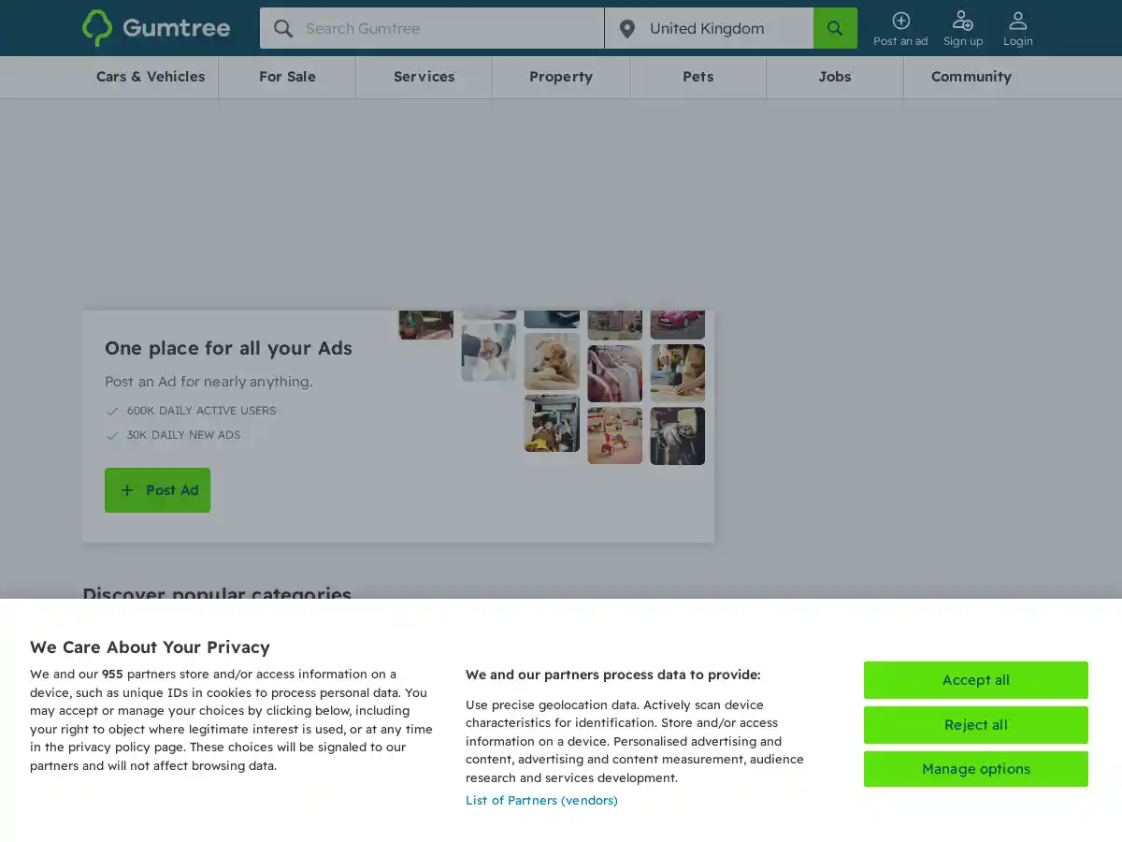Click the location pin icon
This screenshot has height=842, width=1122.
click(x=627, y=28)
